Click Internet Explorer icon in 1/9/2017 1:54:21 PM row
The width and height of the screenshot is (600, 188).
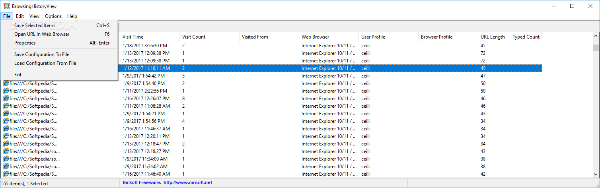(6, 114)
